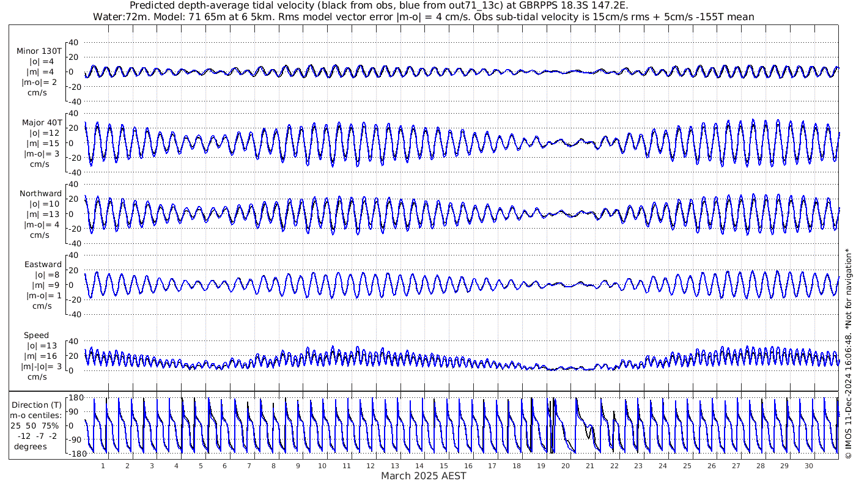Click the 'March 2025 AEST' axis title

424,476
